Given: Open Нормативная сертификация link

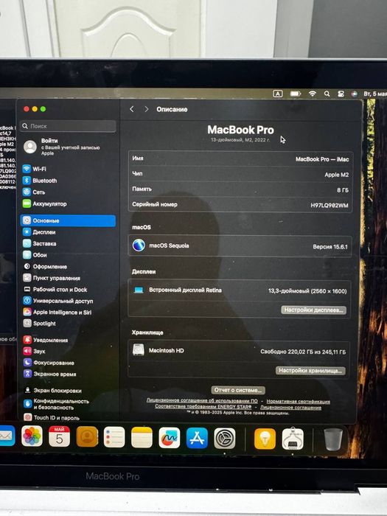Looking at the screenshot, I should [x=298, y=402].
